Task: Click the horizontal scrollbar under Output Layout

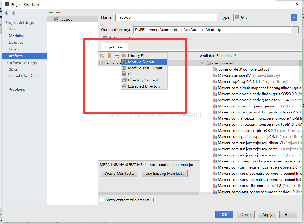Action: tap(149, 193)
